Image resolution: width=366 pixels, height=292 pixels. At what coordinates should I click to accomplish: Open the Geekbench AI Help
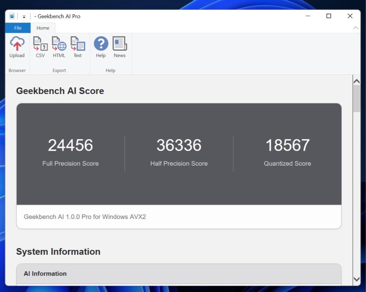coord(100,46)
